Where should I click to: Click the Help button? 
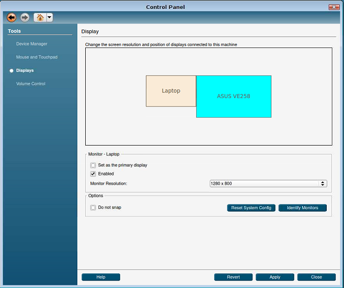click(x=101, y=277)
